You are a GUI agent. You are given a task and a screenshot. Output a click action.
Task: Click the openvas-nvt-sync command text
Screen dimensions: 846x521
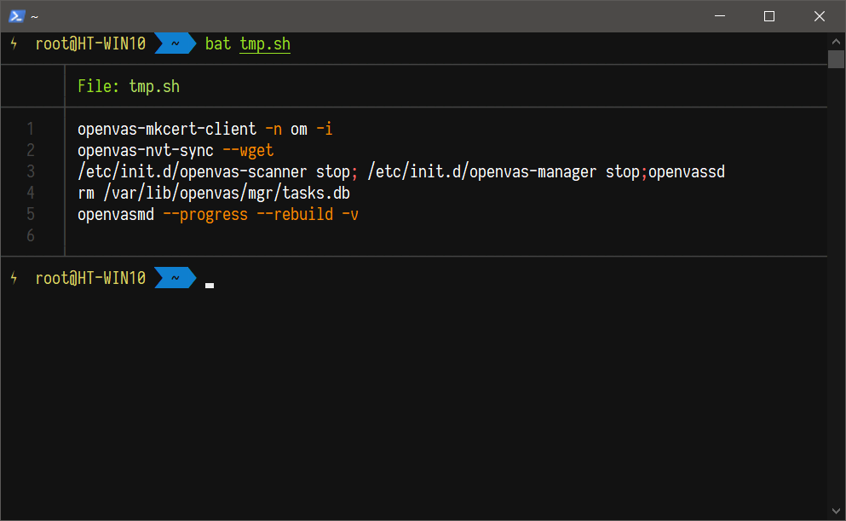pyautogui.click(x=146, y=150)
